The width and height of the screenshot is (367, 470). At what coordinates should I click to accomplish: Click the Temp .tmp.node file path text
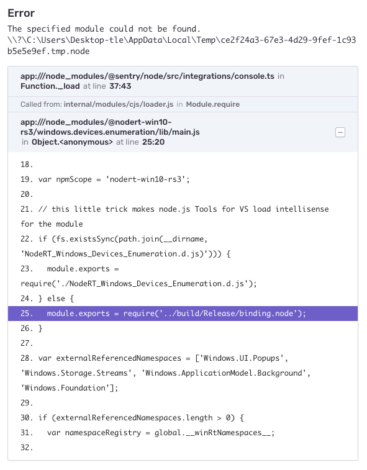click(182, 45)
